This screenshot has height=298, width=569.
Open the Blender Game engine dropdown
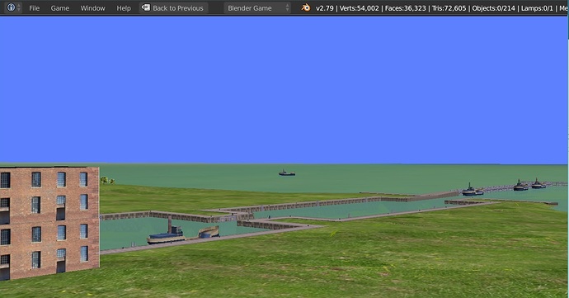coord(257,7)
